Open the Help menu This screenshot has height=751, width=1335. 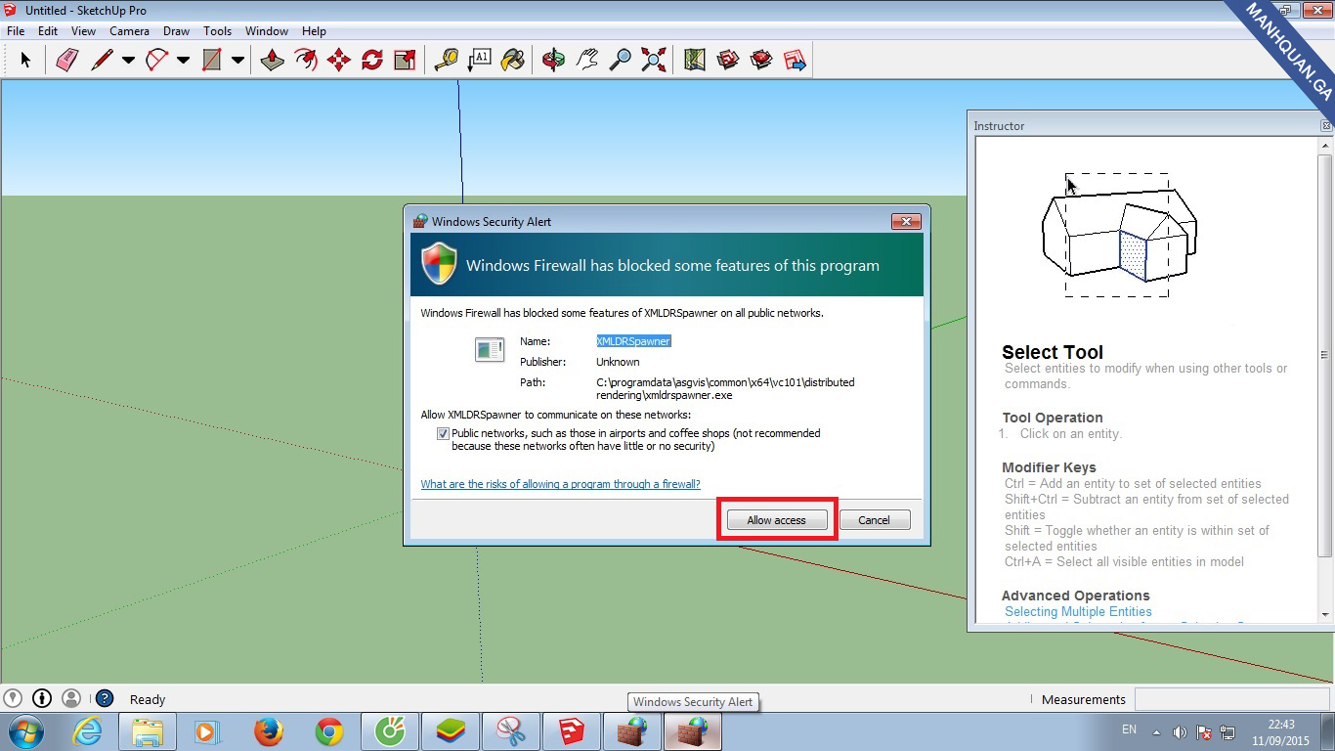coord(314,31)
